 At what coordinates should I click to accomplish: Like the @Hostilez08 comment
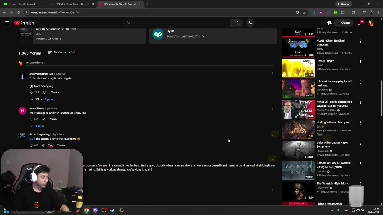tap(31, 119)
